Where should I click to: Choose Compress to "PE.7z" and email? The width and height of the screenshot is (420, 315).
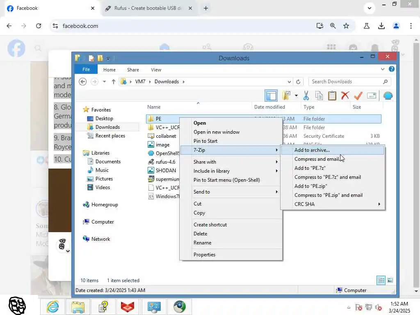tap(332, 177)
